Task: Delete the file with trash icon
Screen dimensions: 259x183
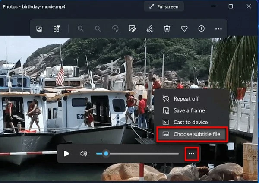Action: click(167, 29)
